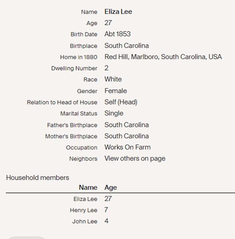235x239 pixels.
Task: Click Henry Lee's age value 7
Action: tap(106, 210)
